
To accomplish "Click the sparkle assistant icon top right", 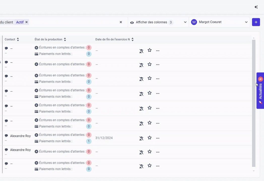I will (x=256, y=7).
